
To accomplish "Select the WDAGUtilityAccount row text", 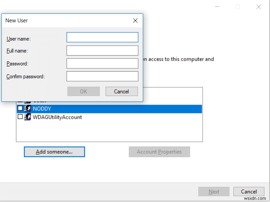I will coord(57,117).
